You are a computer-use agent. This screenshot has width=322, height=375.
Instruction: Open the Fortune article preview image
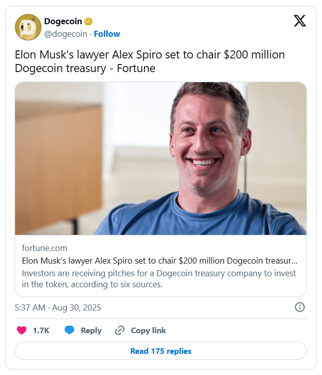pyautogui.click(x=160, y=158)
